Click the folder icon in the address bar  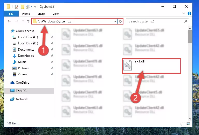[35, 21]
